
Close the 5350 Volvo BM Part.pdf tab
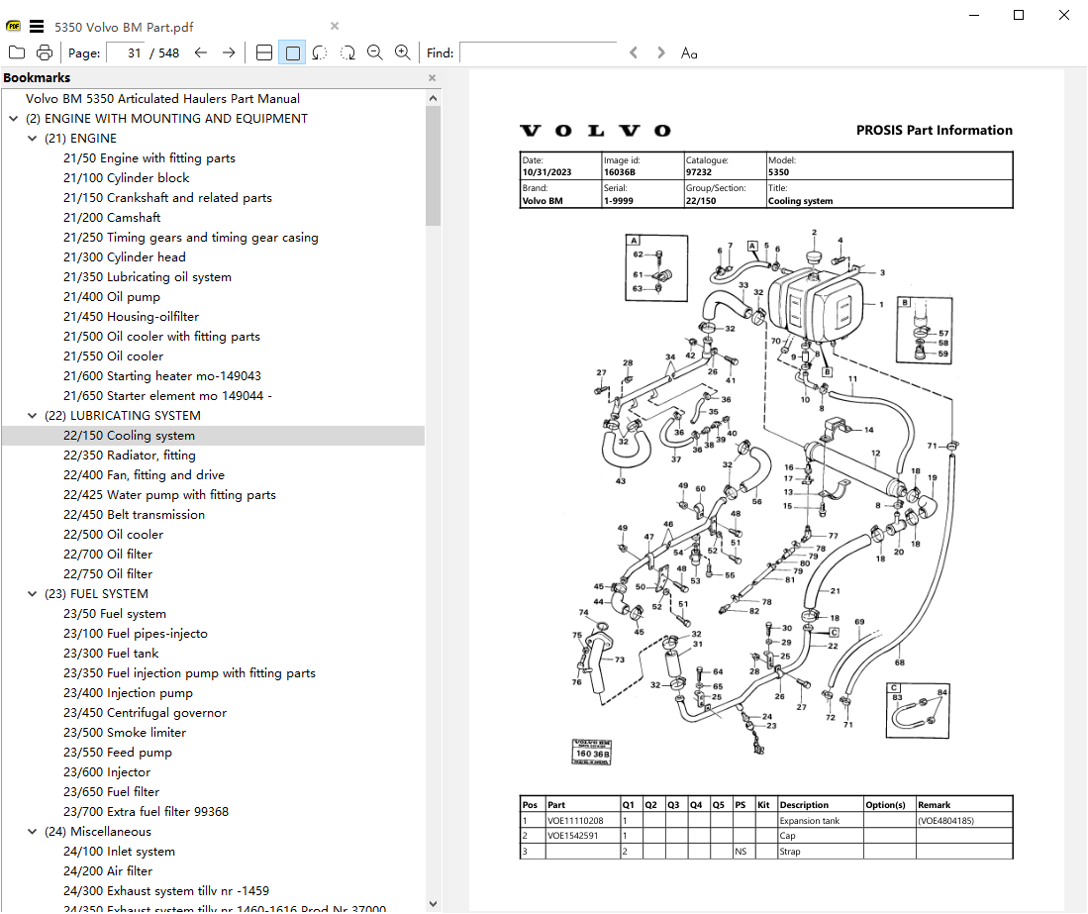click(x=335, y=27)
